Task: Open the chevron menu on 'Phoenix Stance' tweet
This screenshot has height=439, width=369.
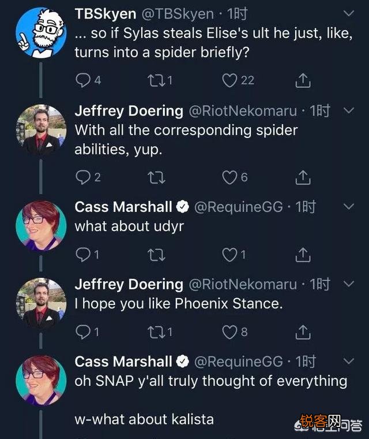Action: tap(349, 284)
